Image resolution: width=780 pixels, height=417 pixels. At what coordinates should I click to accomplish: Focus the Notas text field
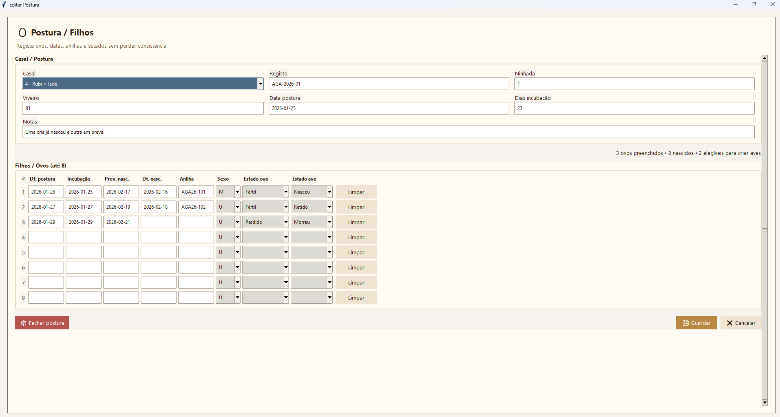pyautogui.click(x=388, y=132)
